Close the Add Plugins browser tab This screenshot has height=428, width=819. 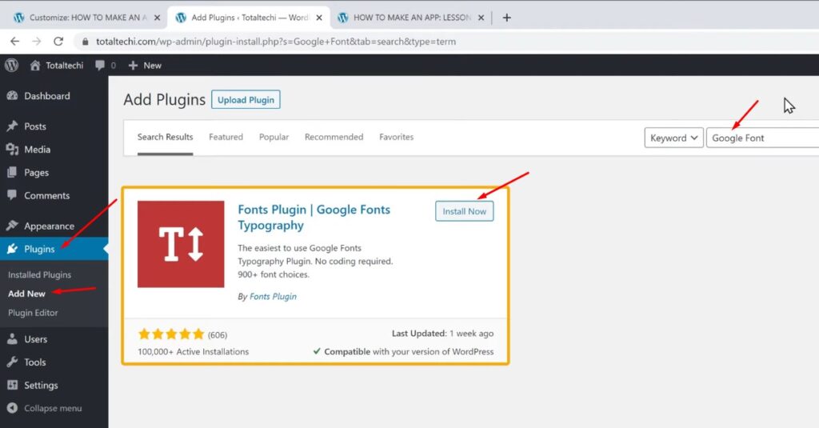[x=319, y=18]
